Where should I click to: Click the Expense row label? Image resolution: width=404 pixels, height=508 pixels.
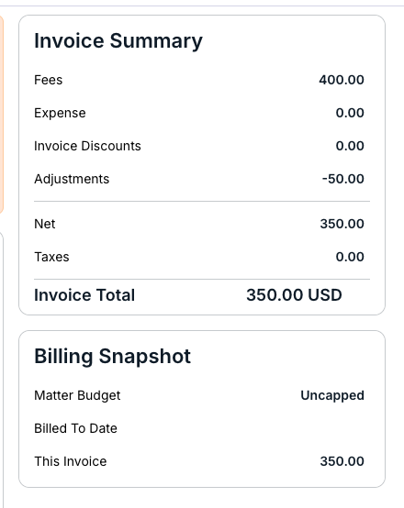[x=60, y=113]
